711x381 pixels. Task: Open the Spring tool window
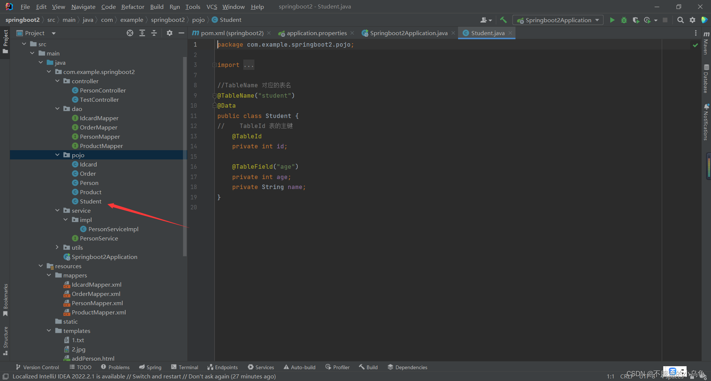[150, 367]
